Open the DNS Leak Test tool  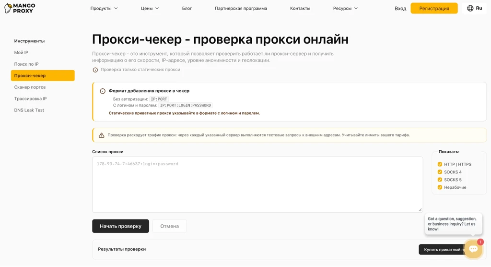(29, 110)
